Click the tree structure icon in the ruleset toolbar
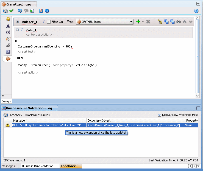Screen dimensions: 203x171 click(x=160, y=22)
